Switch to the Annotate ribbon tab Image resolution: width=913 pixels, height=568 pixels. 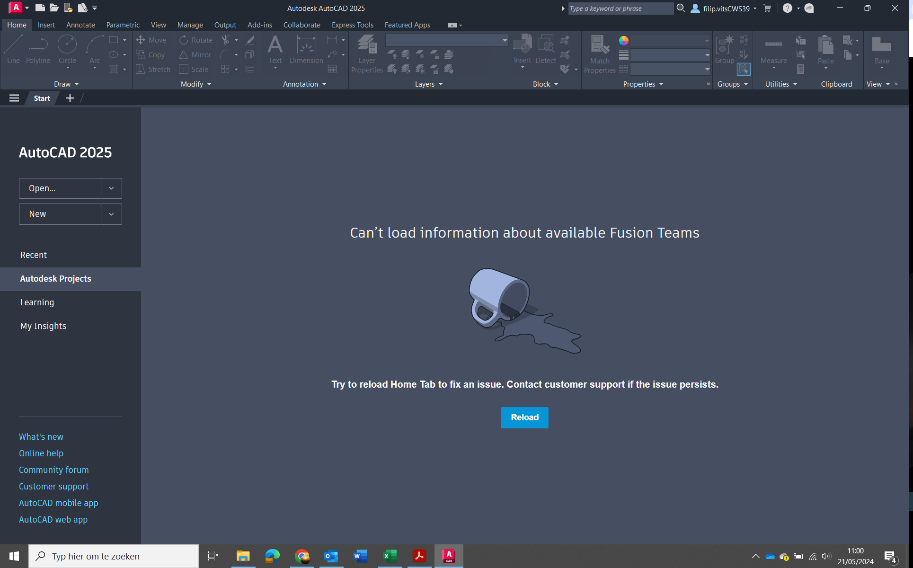pos(80,25)
